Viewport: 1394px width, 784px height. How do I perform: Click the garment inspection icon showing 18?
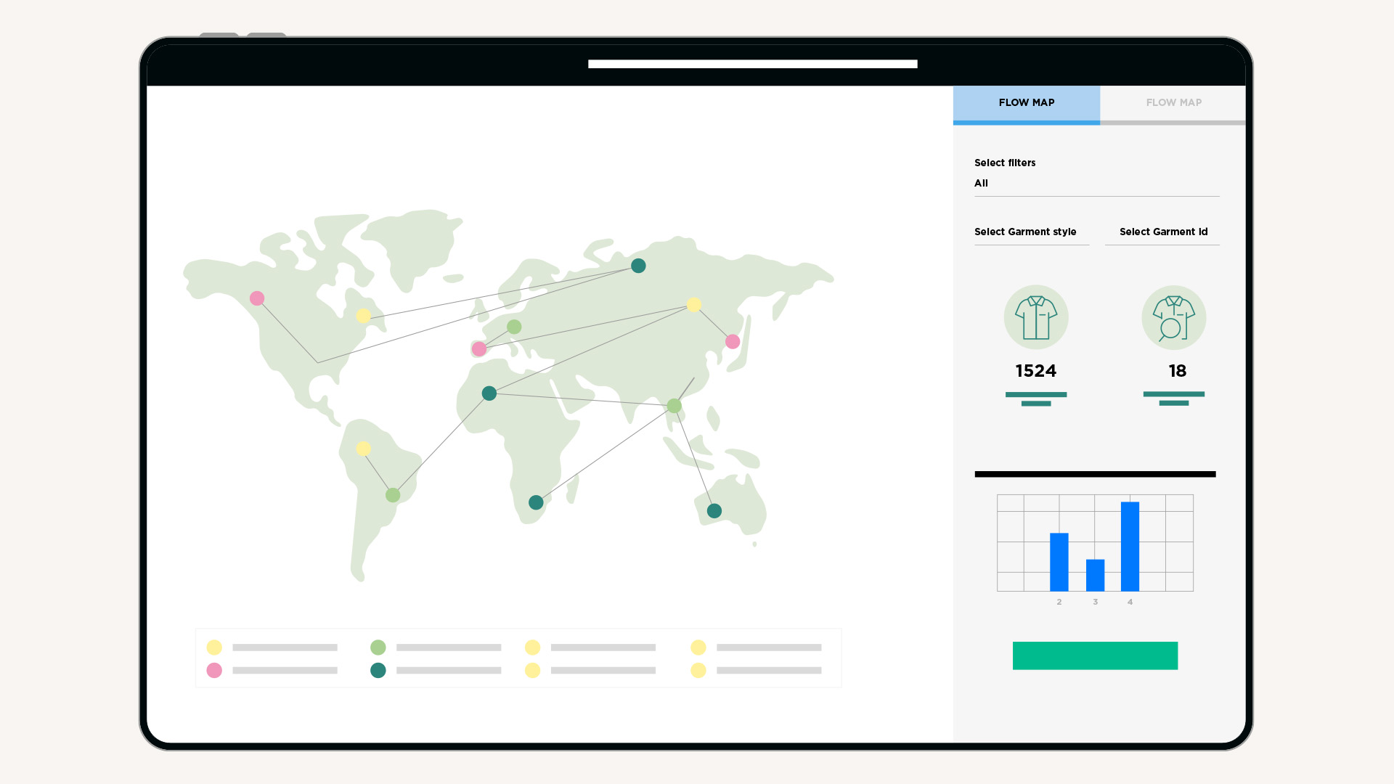1174,317
